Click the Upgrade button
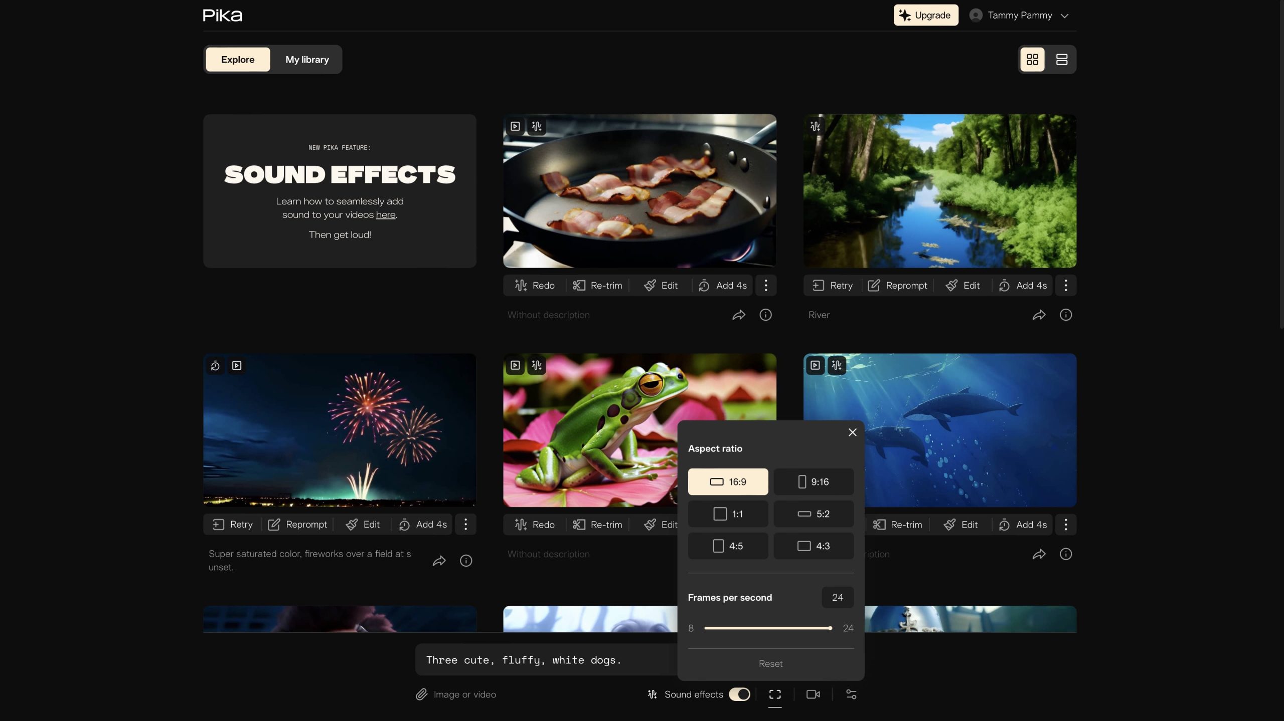The width and height of the screenshot is (1284, 721). click(925, 16)
